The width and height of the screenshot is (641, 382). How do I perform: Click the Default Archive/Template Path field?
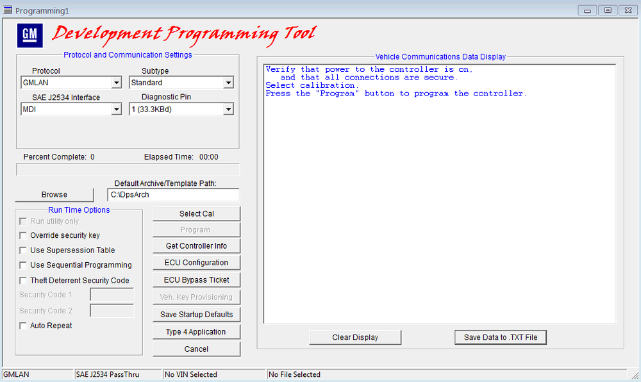point(173,194)
